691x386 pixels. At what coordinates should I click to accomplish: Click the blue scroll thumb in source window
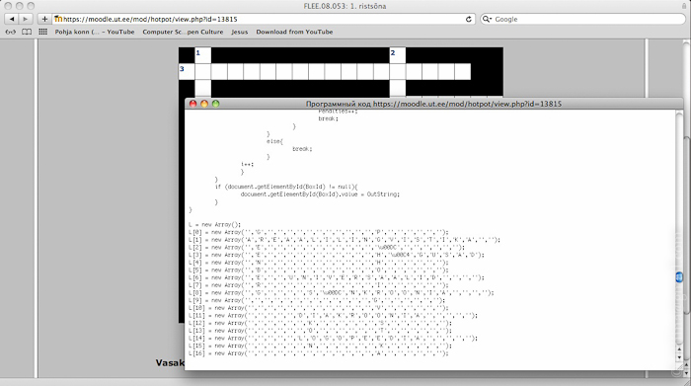[x=679, y=277]
